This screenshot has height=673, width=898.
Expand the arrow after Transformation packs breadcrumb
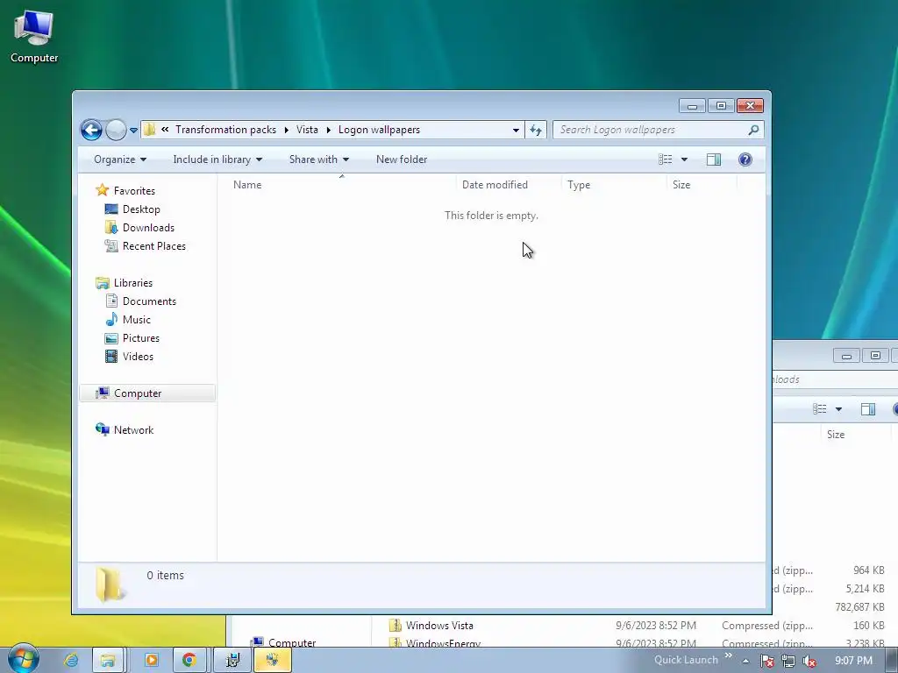click(287, 130)
